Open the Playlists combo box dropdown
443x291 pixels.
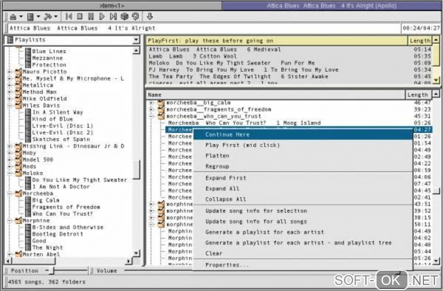[x=136, y=40]
